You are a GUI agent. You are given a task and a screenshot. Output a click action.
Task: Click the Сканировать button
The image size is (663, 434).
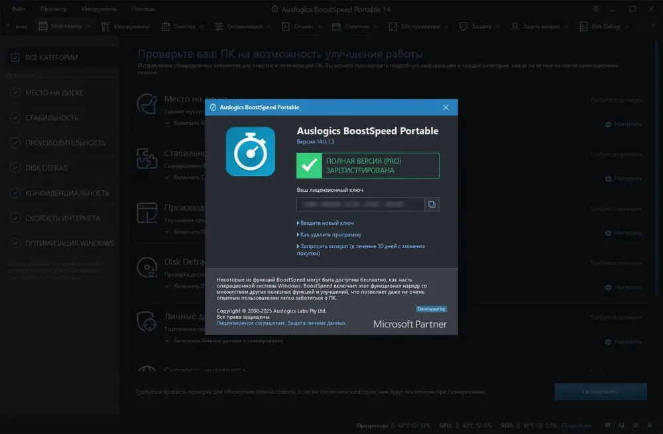click(x=601, y=392)
